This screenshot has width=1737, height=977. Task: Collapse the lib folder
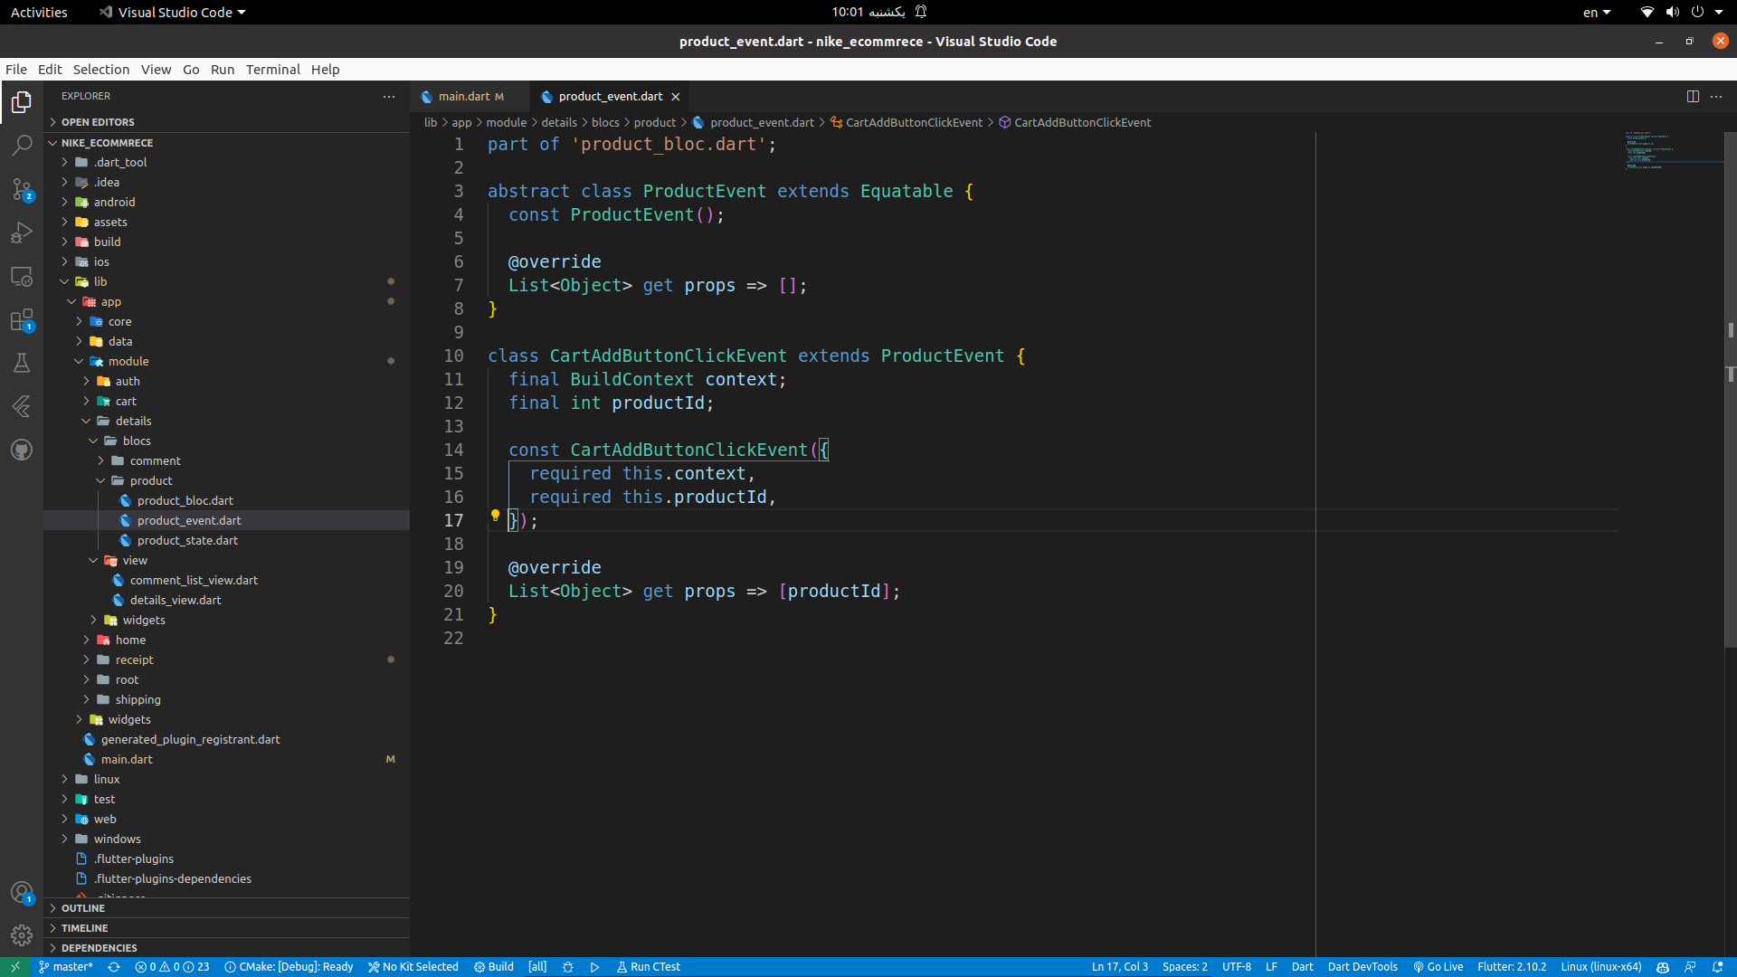pos(226,281)
